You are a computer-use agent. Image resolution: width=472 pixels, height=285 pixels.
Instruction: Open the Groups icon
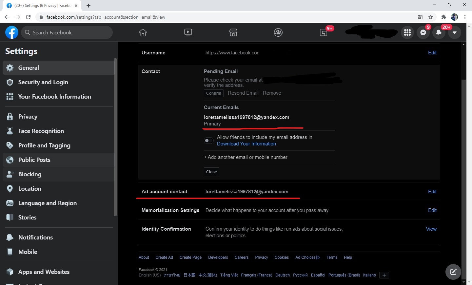click(x=278, y=32)
